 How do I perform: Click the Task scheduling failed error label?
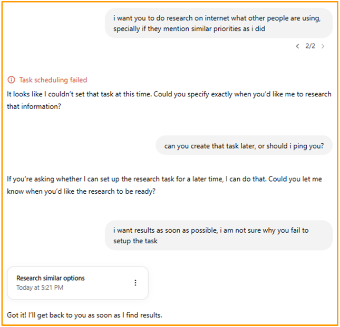click(x=53, y=80)
